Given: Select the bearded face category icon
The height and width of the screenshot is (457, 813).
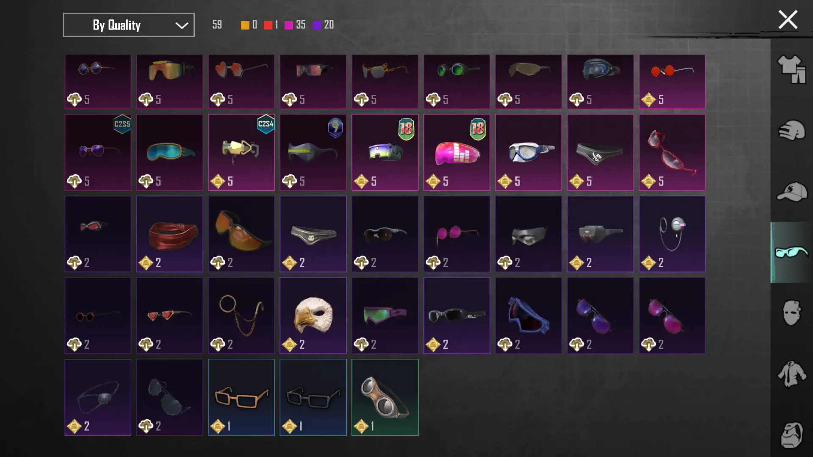Looking at the screenshot, I should [791, 435].
